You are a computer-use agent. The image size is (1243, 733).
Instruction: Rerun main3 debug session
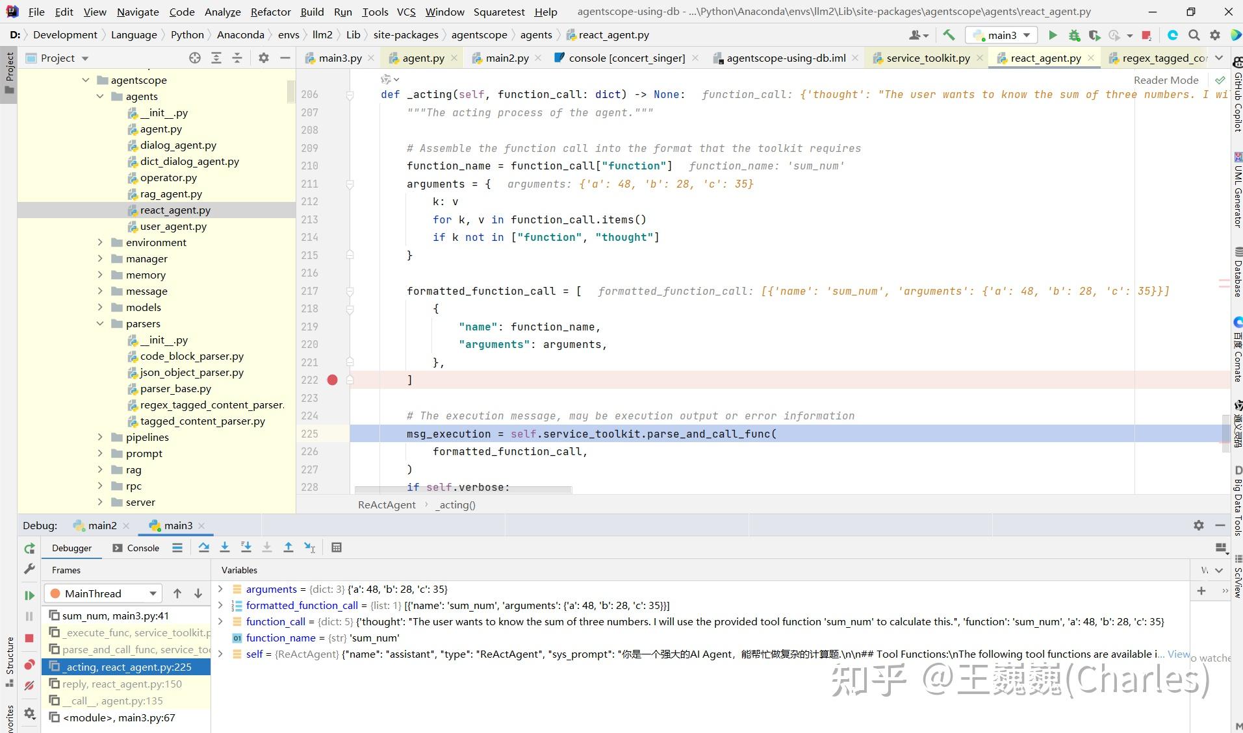click(x=29, y=549)
